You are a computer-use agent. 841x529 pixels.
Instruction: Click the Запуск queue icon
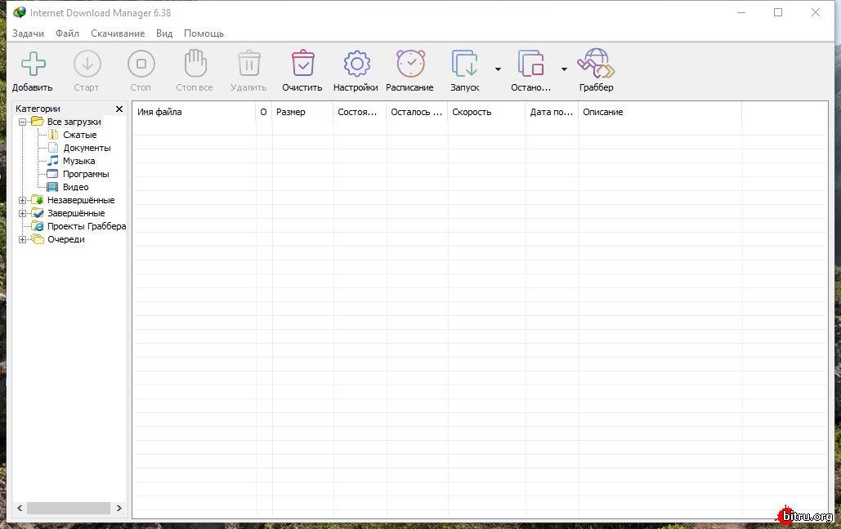[464, 64]
